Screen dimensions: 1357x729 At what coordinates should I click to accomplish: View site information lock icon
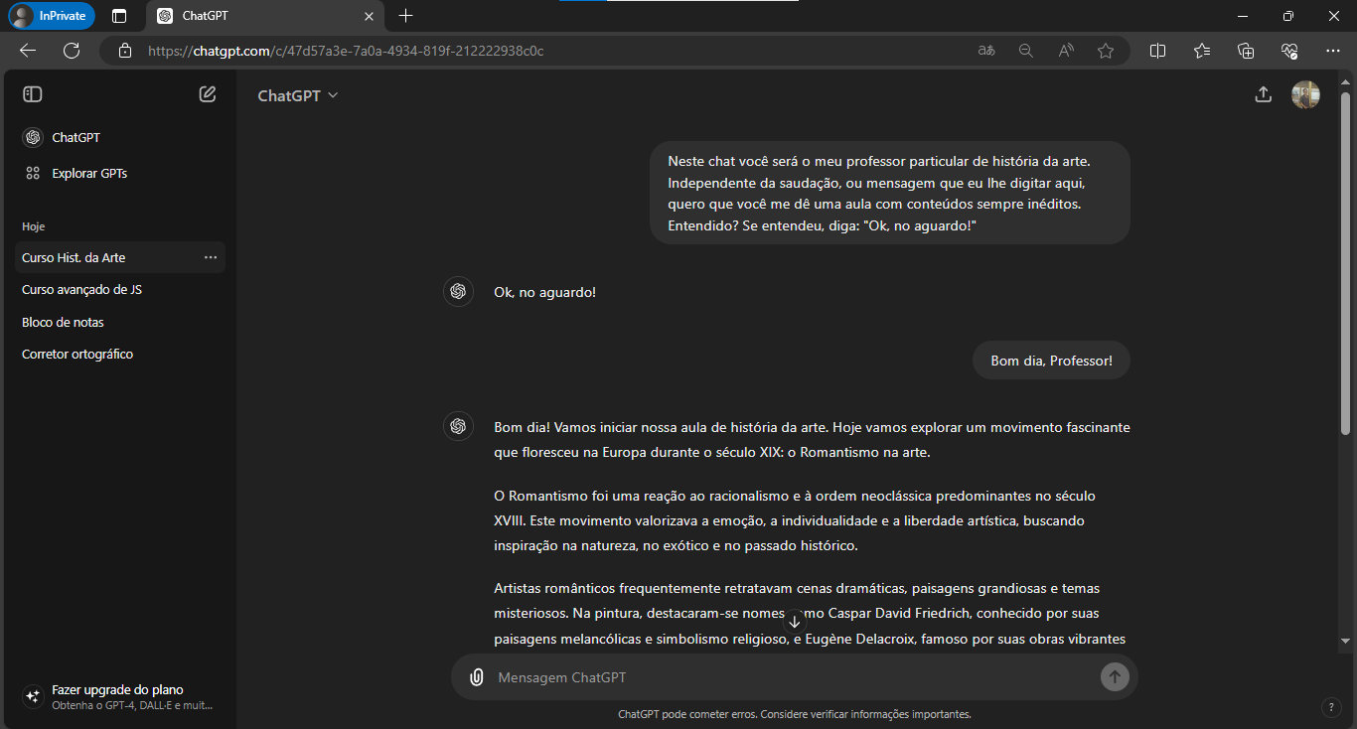click(124, 51)
